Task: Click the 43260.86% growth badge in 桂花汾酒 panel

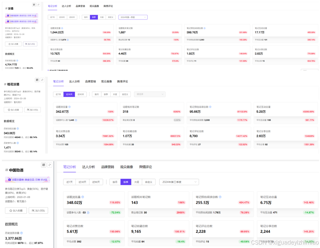Action: [x=309, y=112]
